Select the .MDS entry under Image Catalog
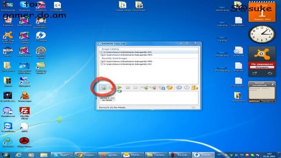Viewport: 281px width, 158px height. 148,55
